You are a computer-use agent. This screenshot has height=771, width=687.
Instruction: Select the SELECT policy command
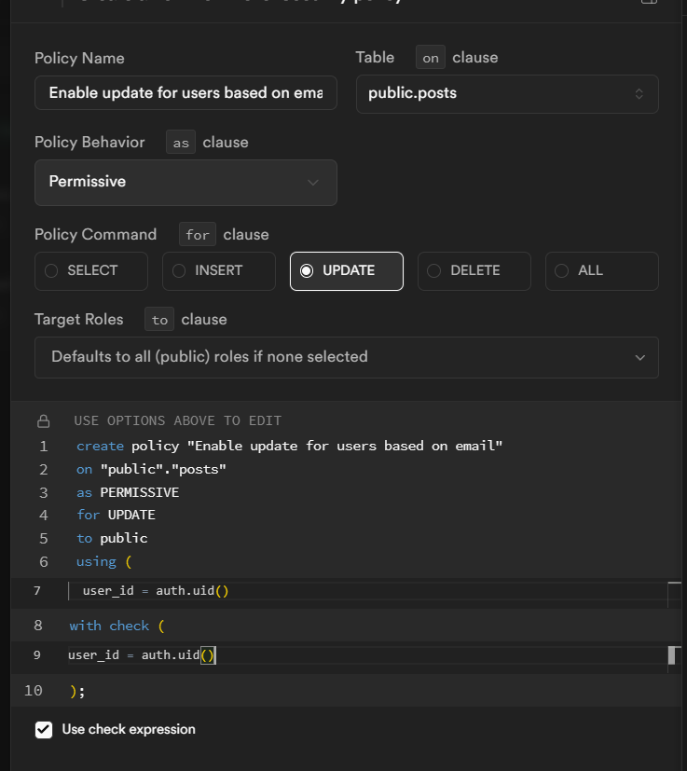[x=91, y=270]
